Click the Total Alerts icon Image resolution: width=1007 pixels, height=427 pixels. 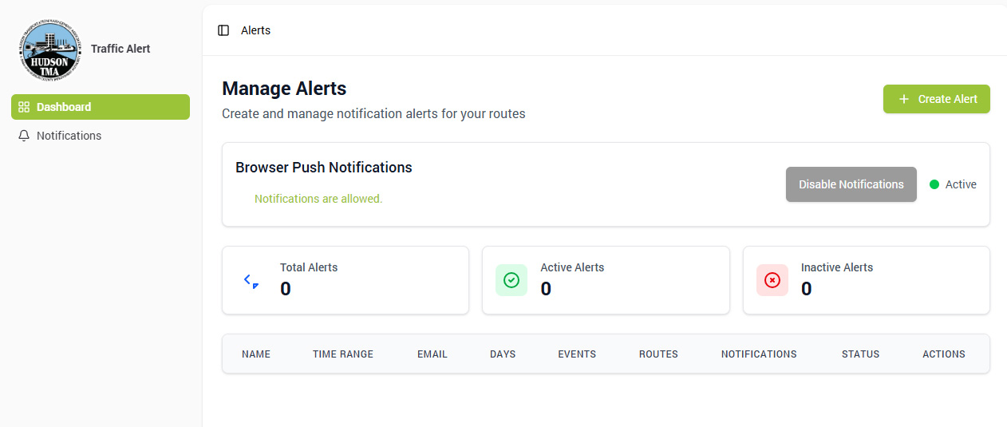251,280
